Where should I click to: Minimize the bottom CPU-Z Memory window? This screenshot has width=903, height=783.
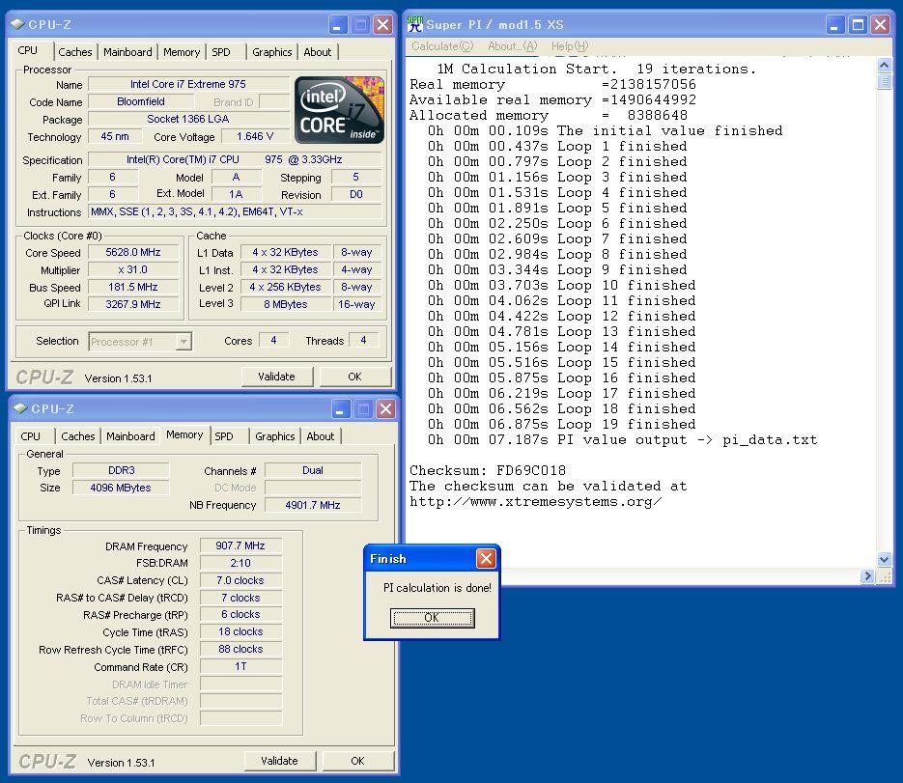pos(340,408)
